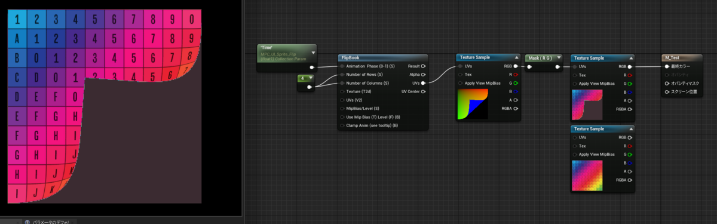The height and width of the screenshot is (224, 717).
Task: Collapse first Texture Sample node preview arrow
Action: pos(517,57)
